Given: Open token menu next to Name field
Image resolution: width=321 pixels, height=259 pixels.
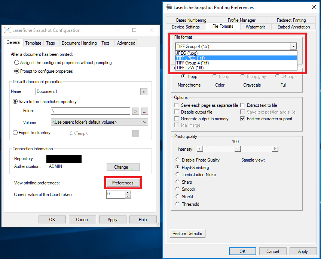Looking at the screenshot, I should coord(144,92).
